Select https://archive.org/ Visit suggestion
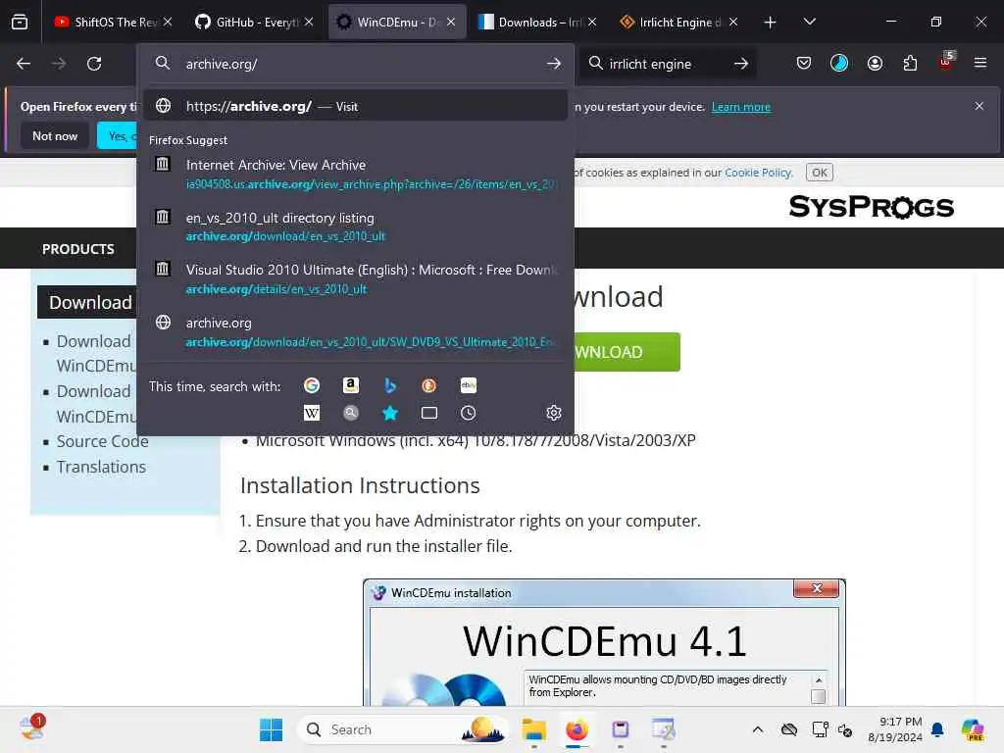The height and width of the screenshot is (753, 1004). point(355,106)
